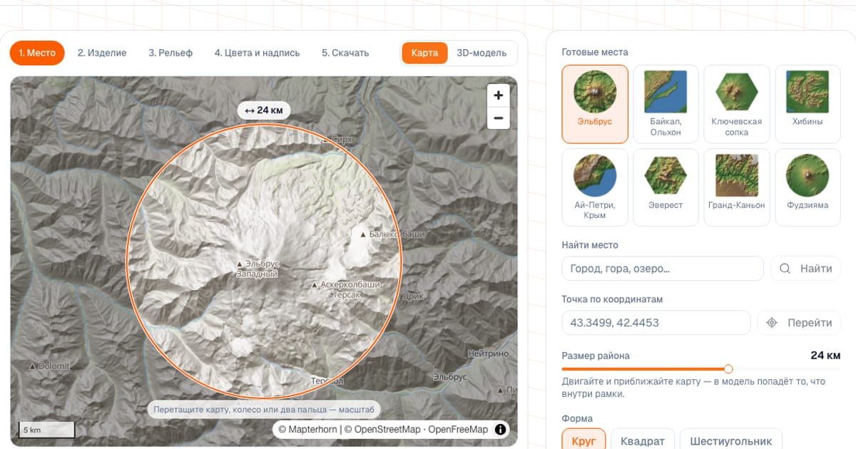Click the 24 км width badge on map
Screen dimensions: 856x449
[264, 110]
